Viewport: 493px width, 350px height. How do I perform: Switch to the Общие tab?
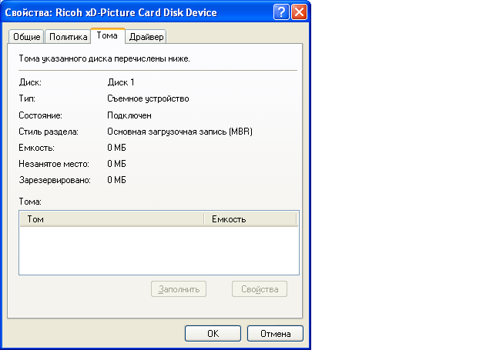[26, 37]
